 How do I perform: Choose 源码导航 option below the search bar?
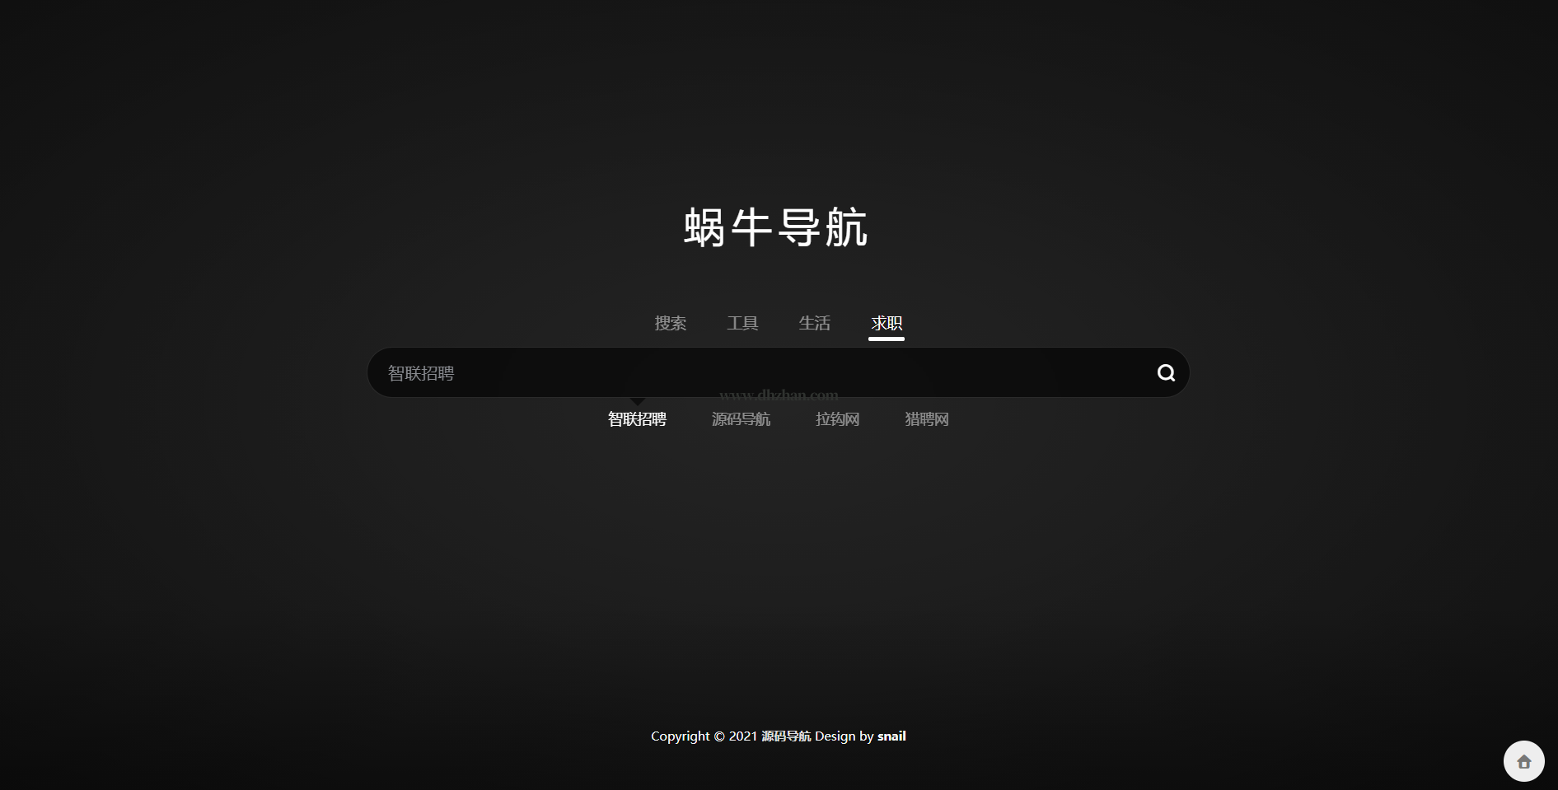(x=741, y=419)
